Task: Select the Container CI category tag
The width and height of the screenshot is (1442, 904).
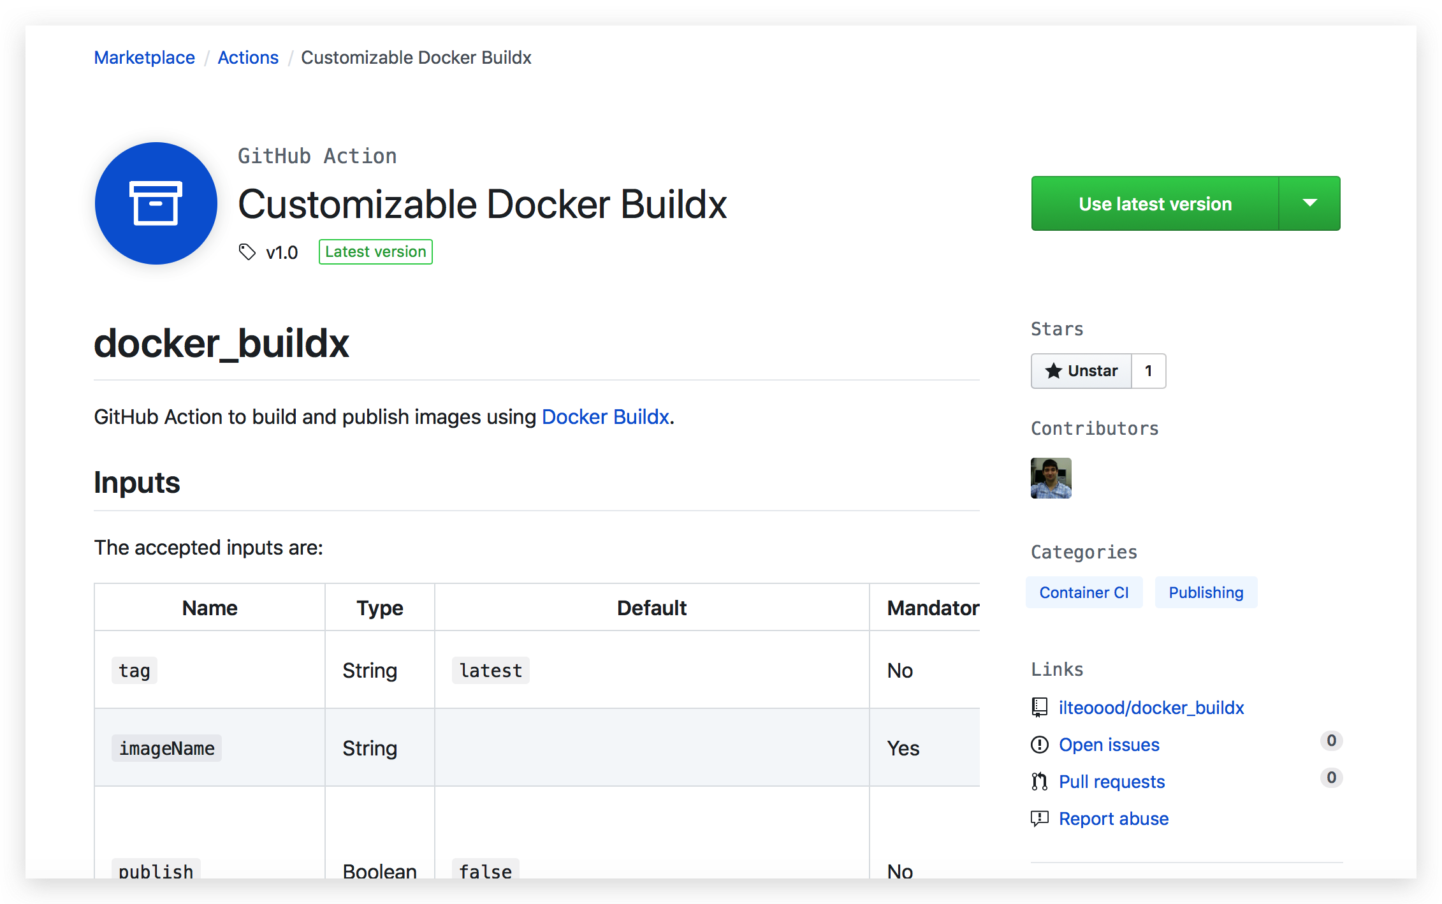Action: 1084,592
